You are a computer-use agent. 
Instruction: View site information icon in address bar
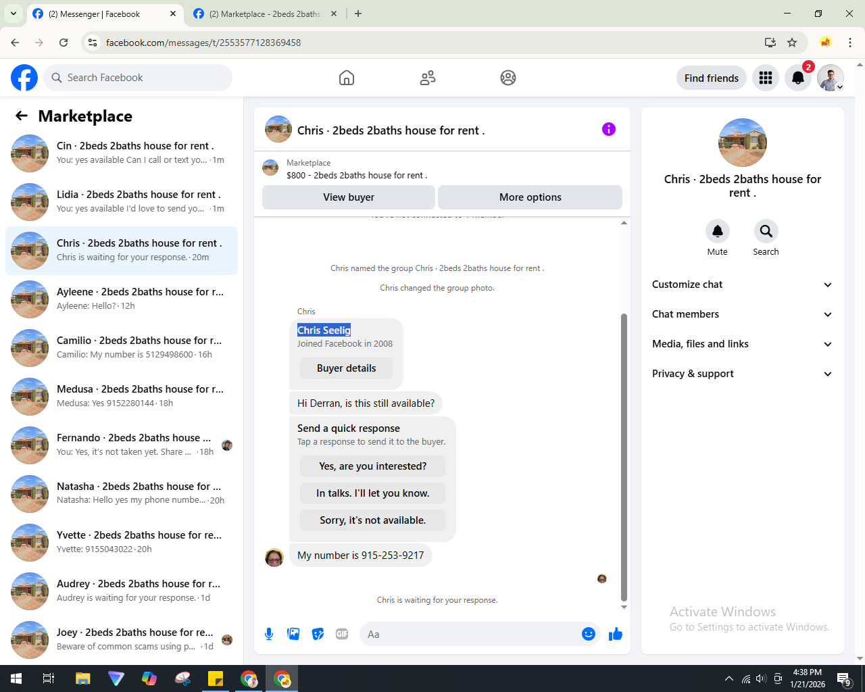point(93,43)
